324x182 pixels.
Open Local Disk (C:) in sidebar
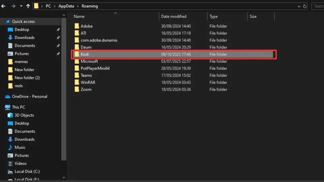pos(27,172)
